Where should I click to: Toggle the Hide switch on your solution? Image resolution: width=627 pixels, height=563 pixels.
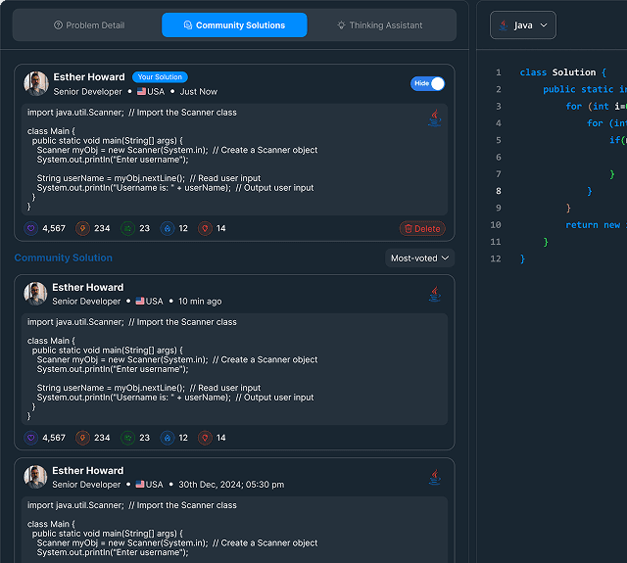pyautogui.click(x=428, y=84)
